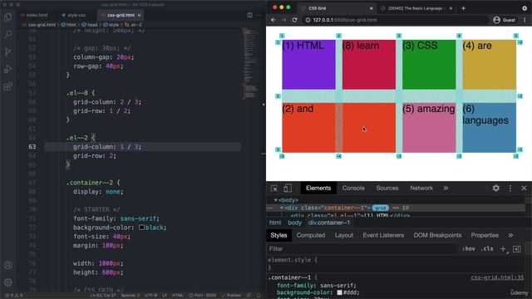Reload the browser page

coord(294,20)
